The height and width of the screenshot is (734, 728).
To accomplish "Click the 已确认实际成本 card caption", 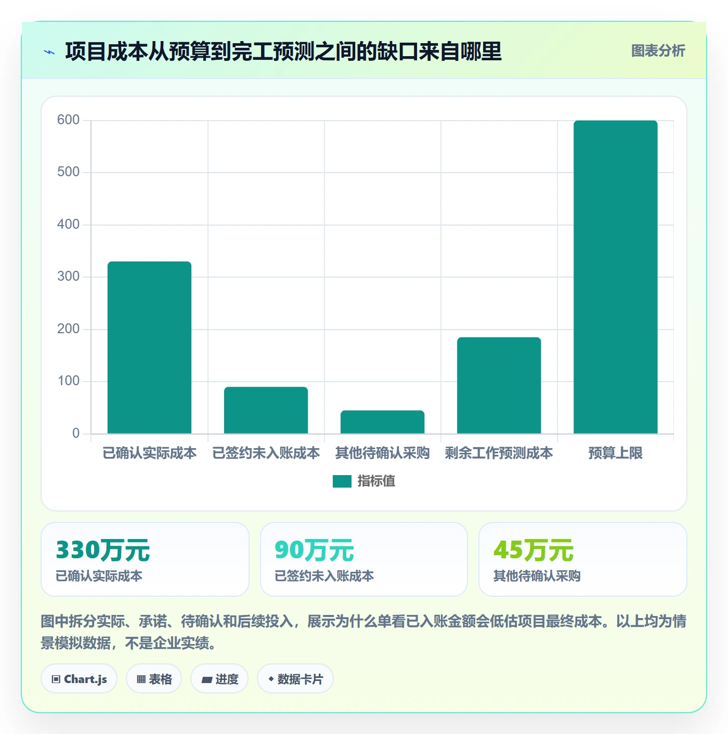I will 99,576.
